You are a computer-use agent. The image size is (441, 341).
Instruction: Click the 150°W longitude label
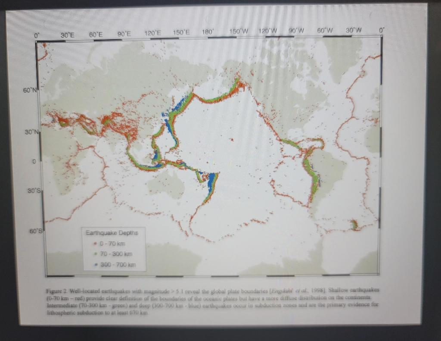(x=238, y=31)
